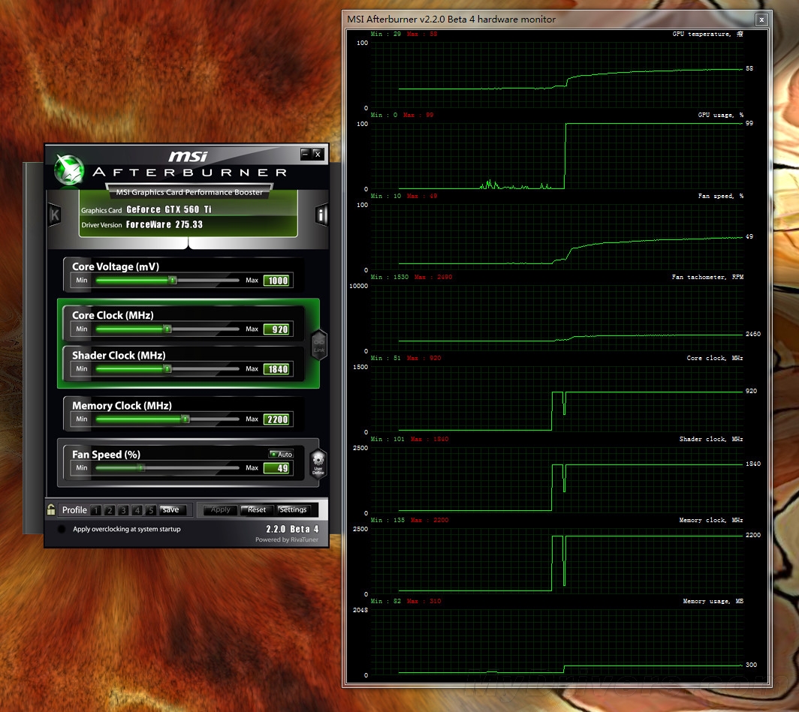Viewport: 799px width, 712px height.
Task: Click the Memory Clock value field 2200
Action: pos(277,419)
